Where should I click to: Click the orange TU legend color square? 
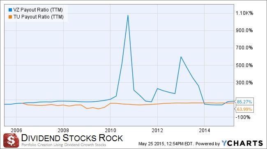tap(10, 17)
